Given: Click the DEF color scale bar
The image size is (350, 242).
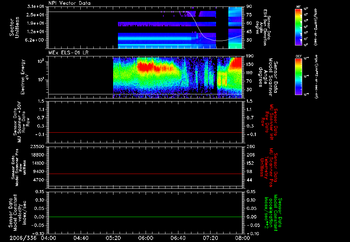Looking at the screenshot, I should [x=299, y=77].
